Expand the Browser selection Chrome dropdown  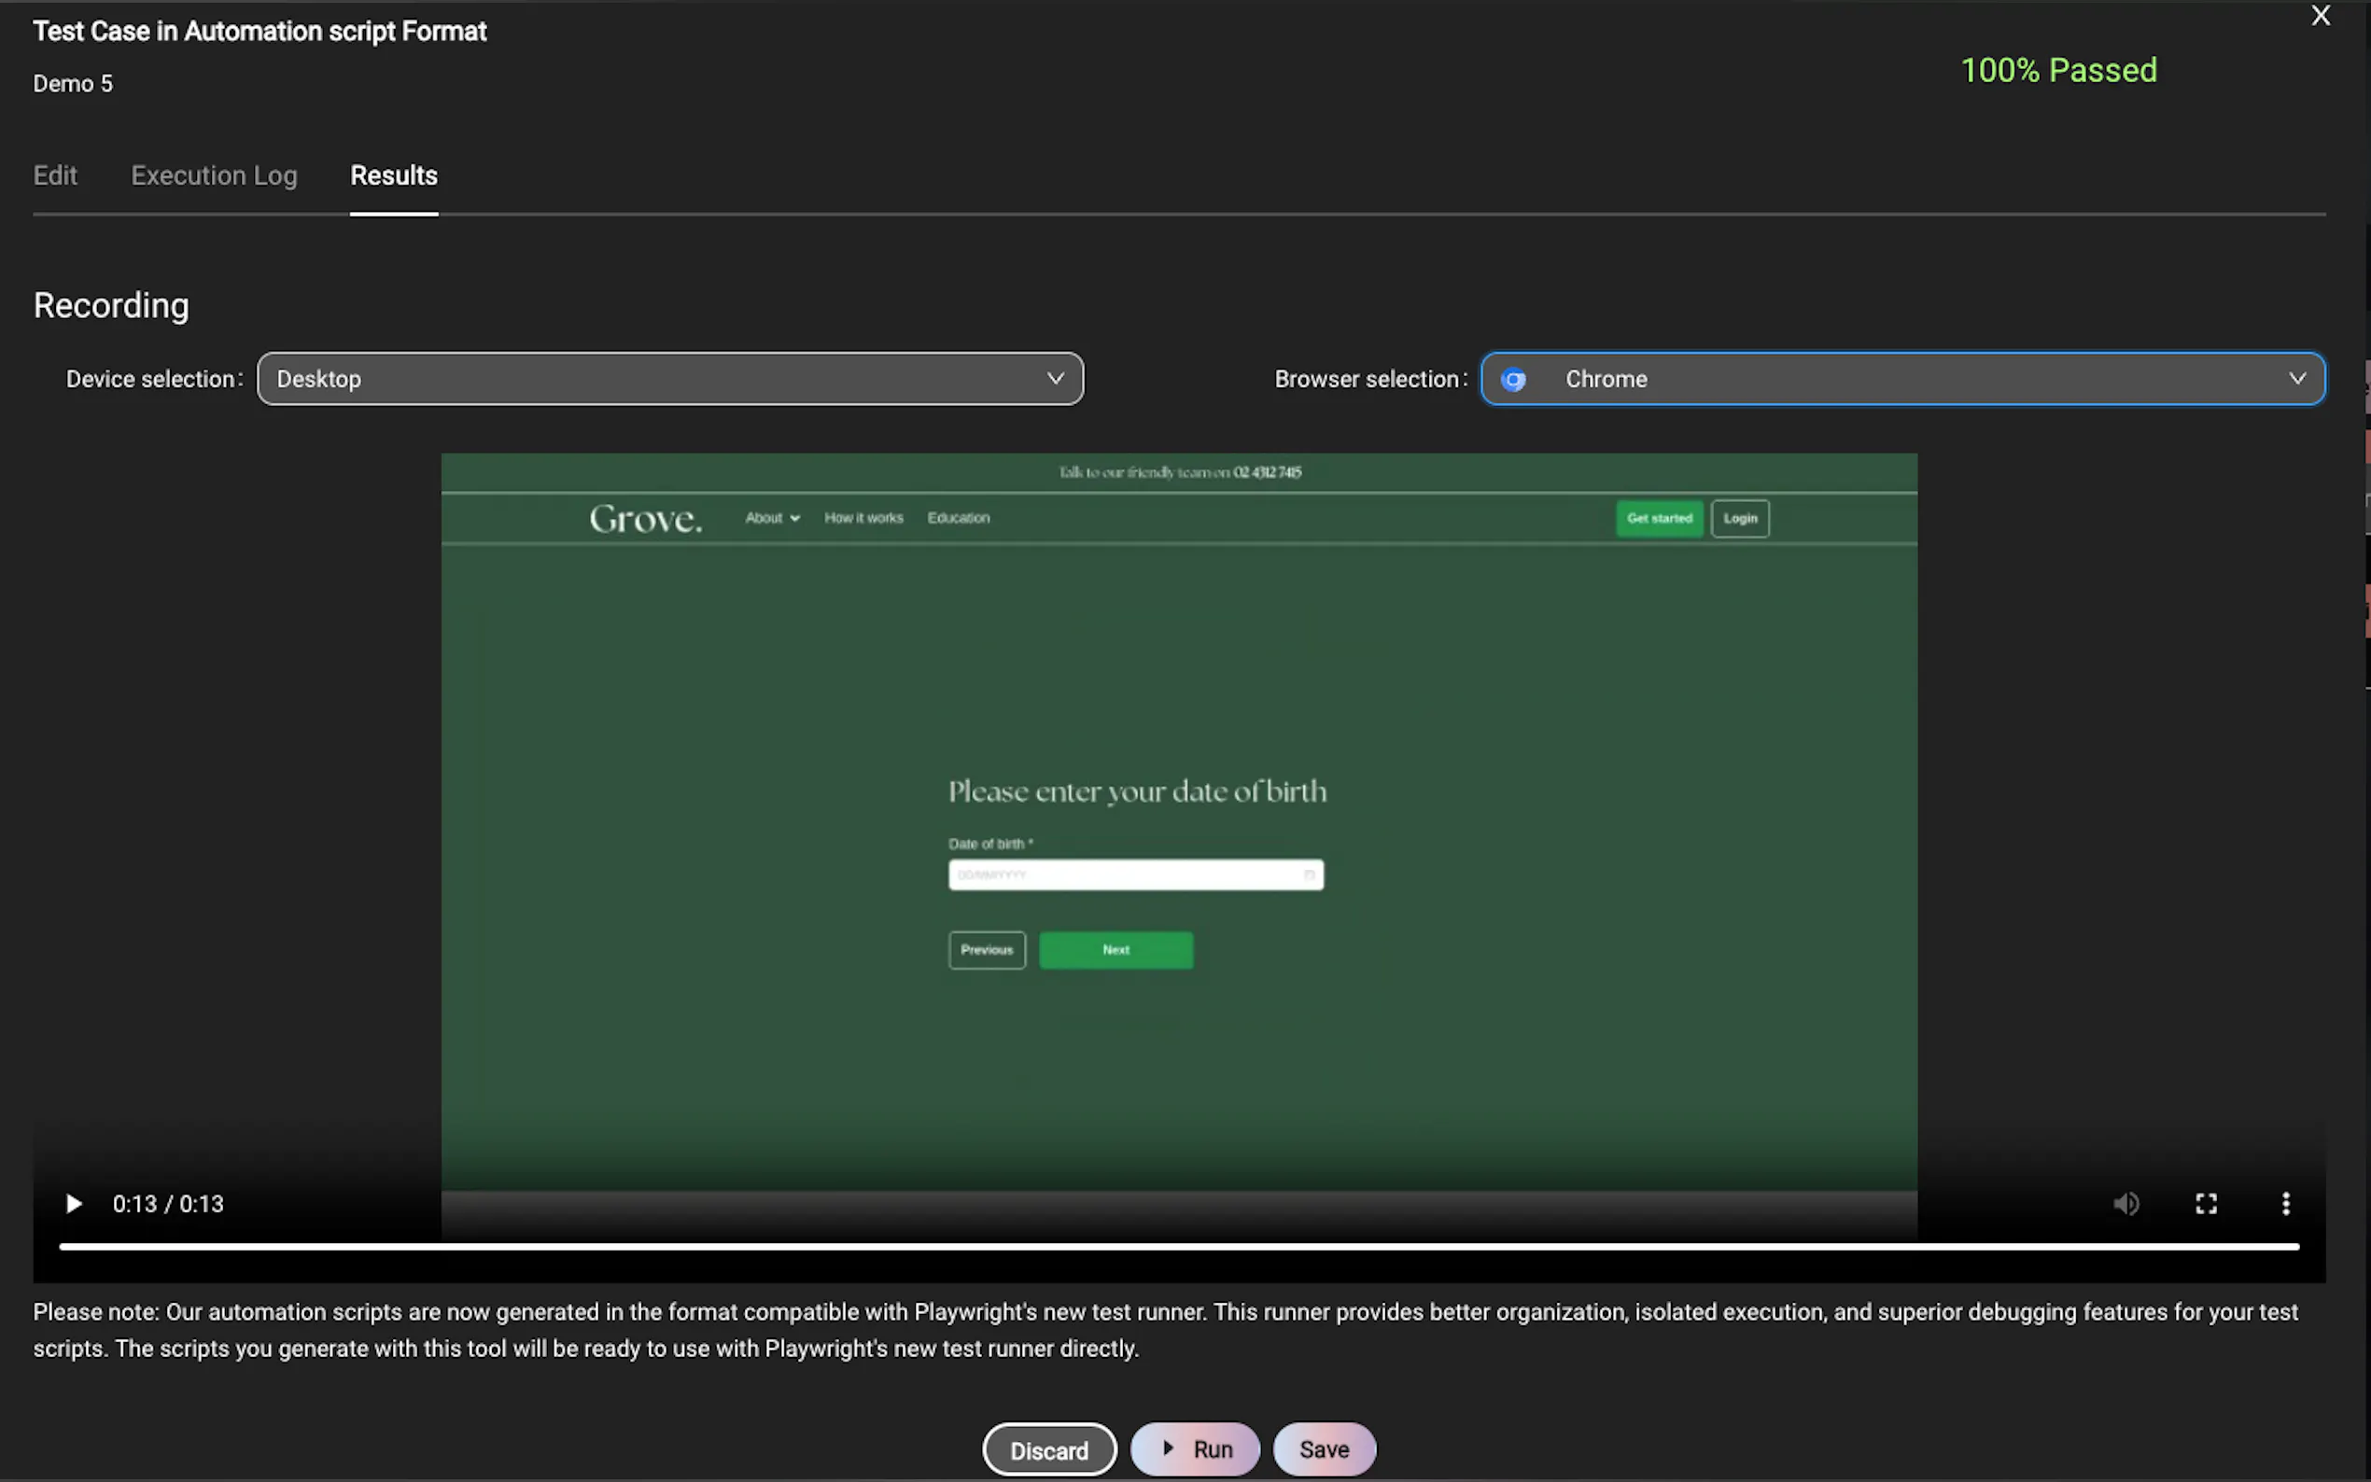point(1901,379)
